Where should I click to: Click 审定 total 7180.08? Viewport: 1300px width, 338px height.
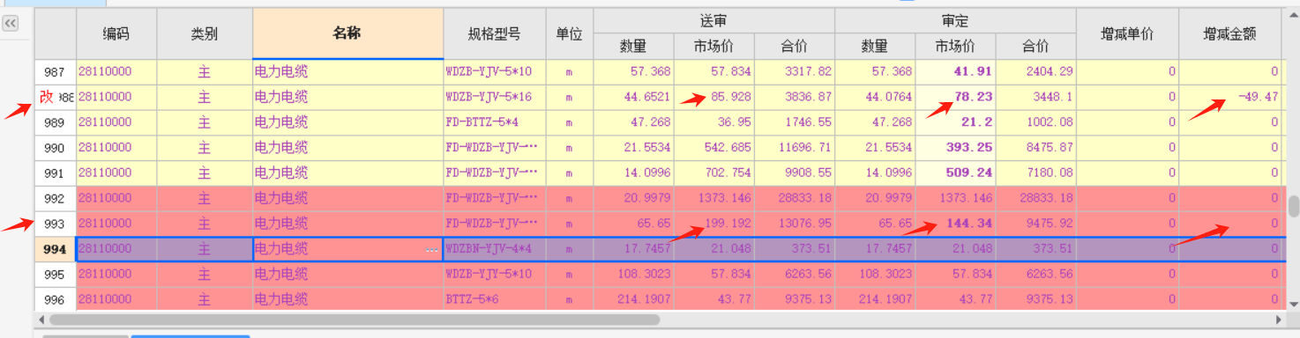tap(1036, 173)
